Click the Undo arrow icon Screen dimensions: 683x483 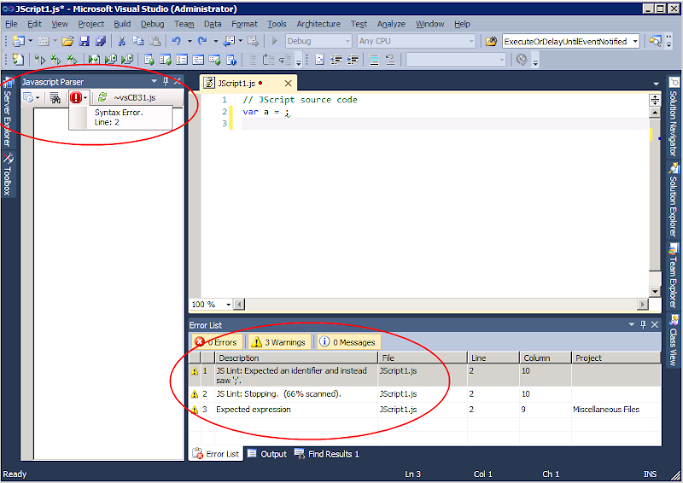(177, 41)
